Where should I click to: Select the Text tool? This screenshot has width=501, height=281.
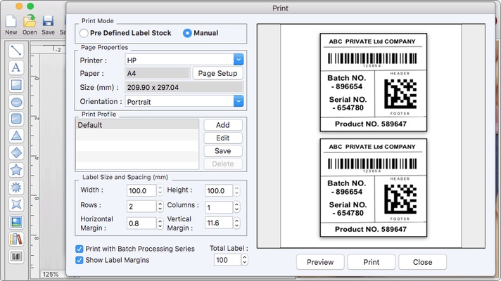(16, 67)
